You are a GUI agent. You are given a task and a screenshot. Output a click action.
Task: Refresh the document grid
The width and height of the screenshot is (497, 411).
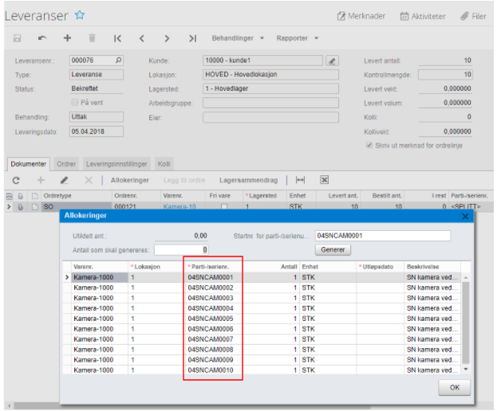pyautogui.click(x=16, y=180)
